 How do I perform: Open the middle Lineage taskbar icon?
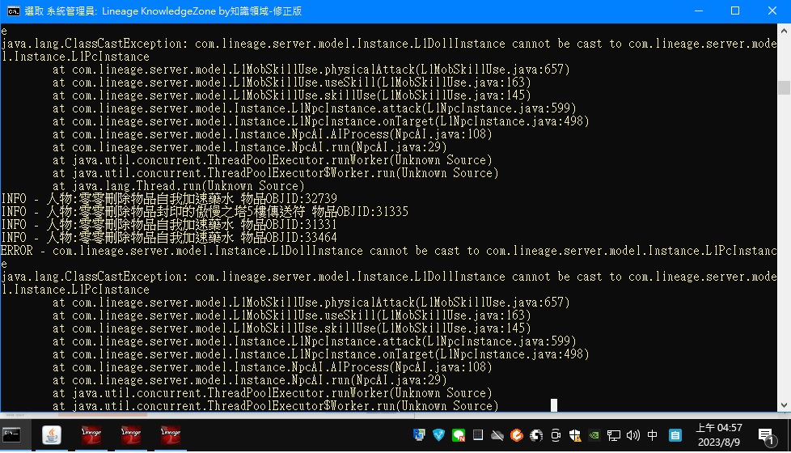131,434
